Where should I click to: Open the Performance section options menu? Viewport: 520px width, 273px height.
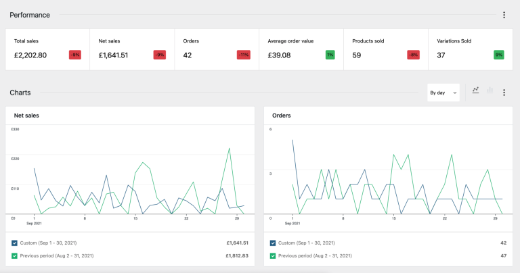point(504,15)
